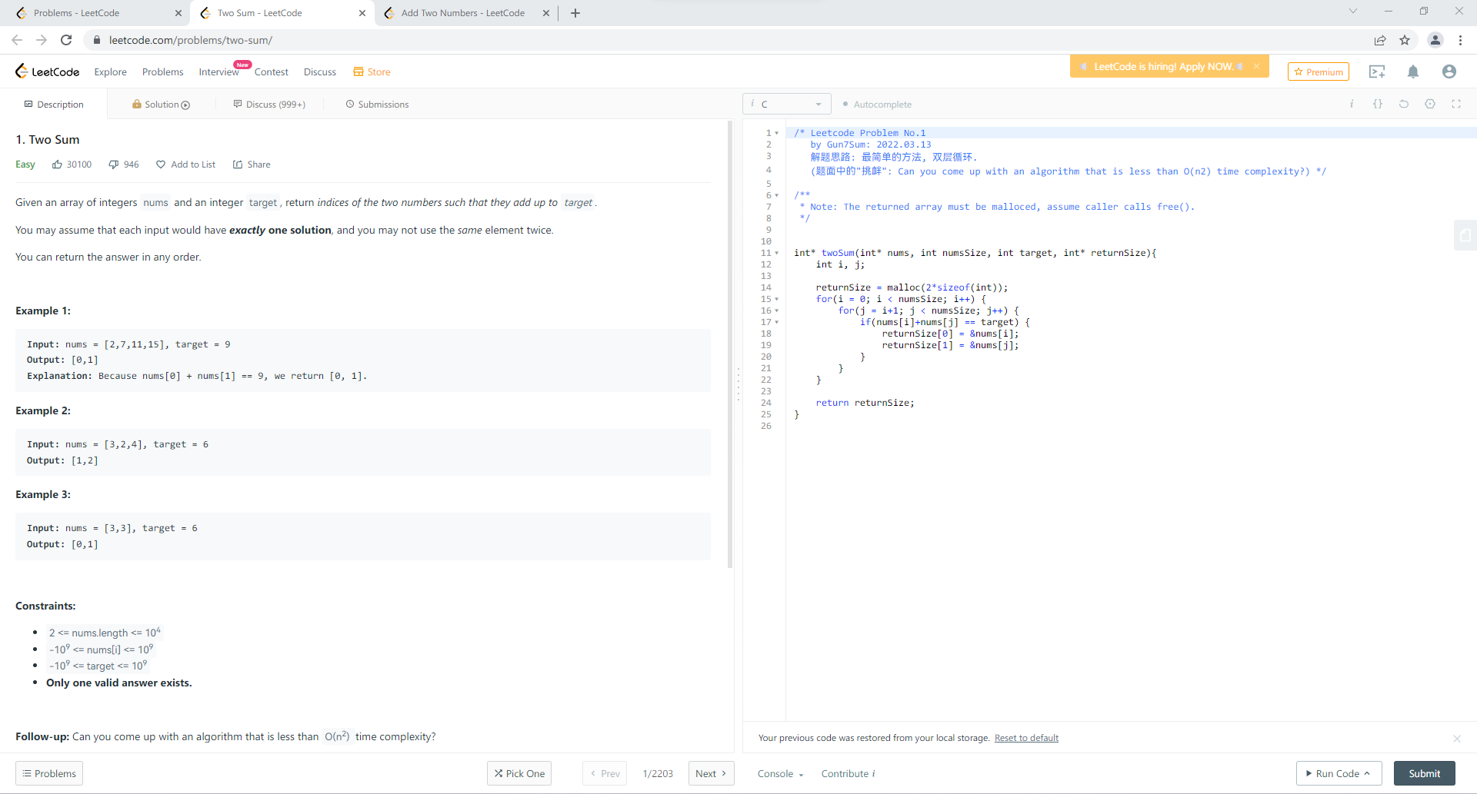Click Add to List heart icon
The width and height of the screenshot is (1477, 794).
tap(161, 164)
